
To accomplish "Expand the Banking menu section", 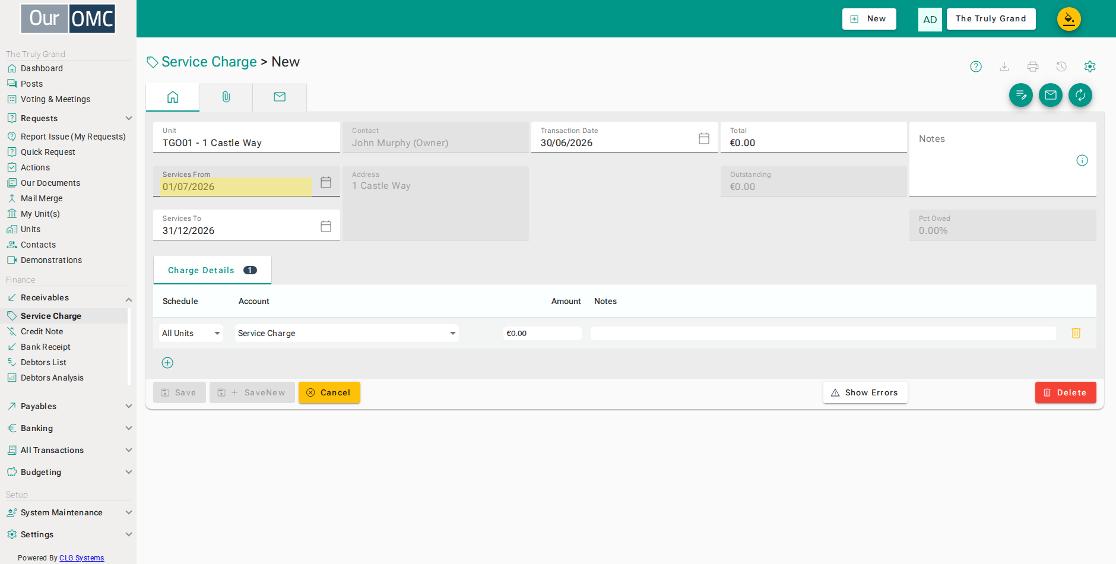I will [68, 428].
